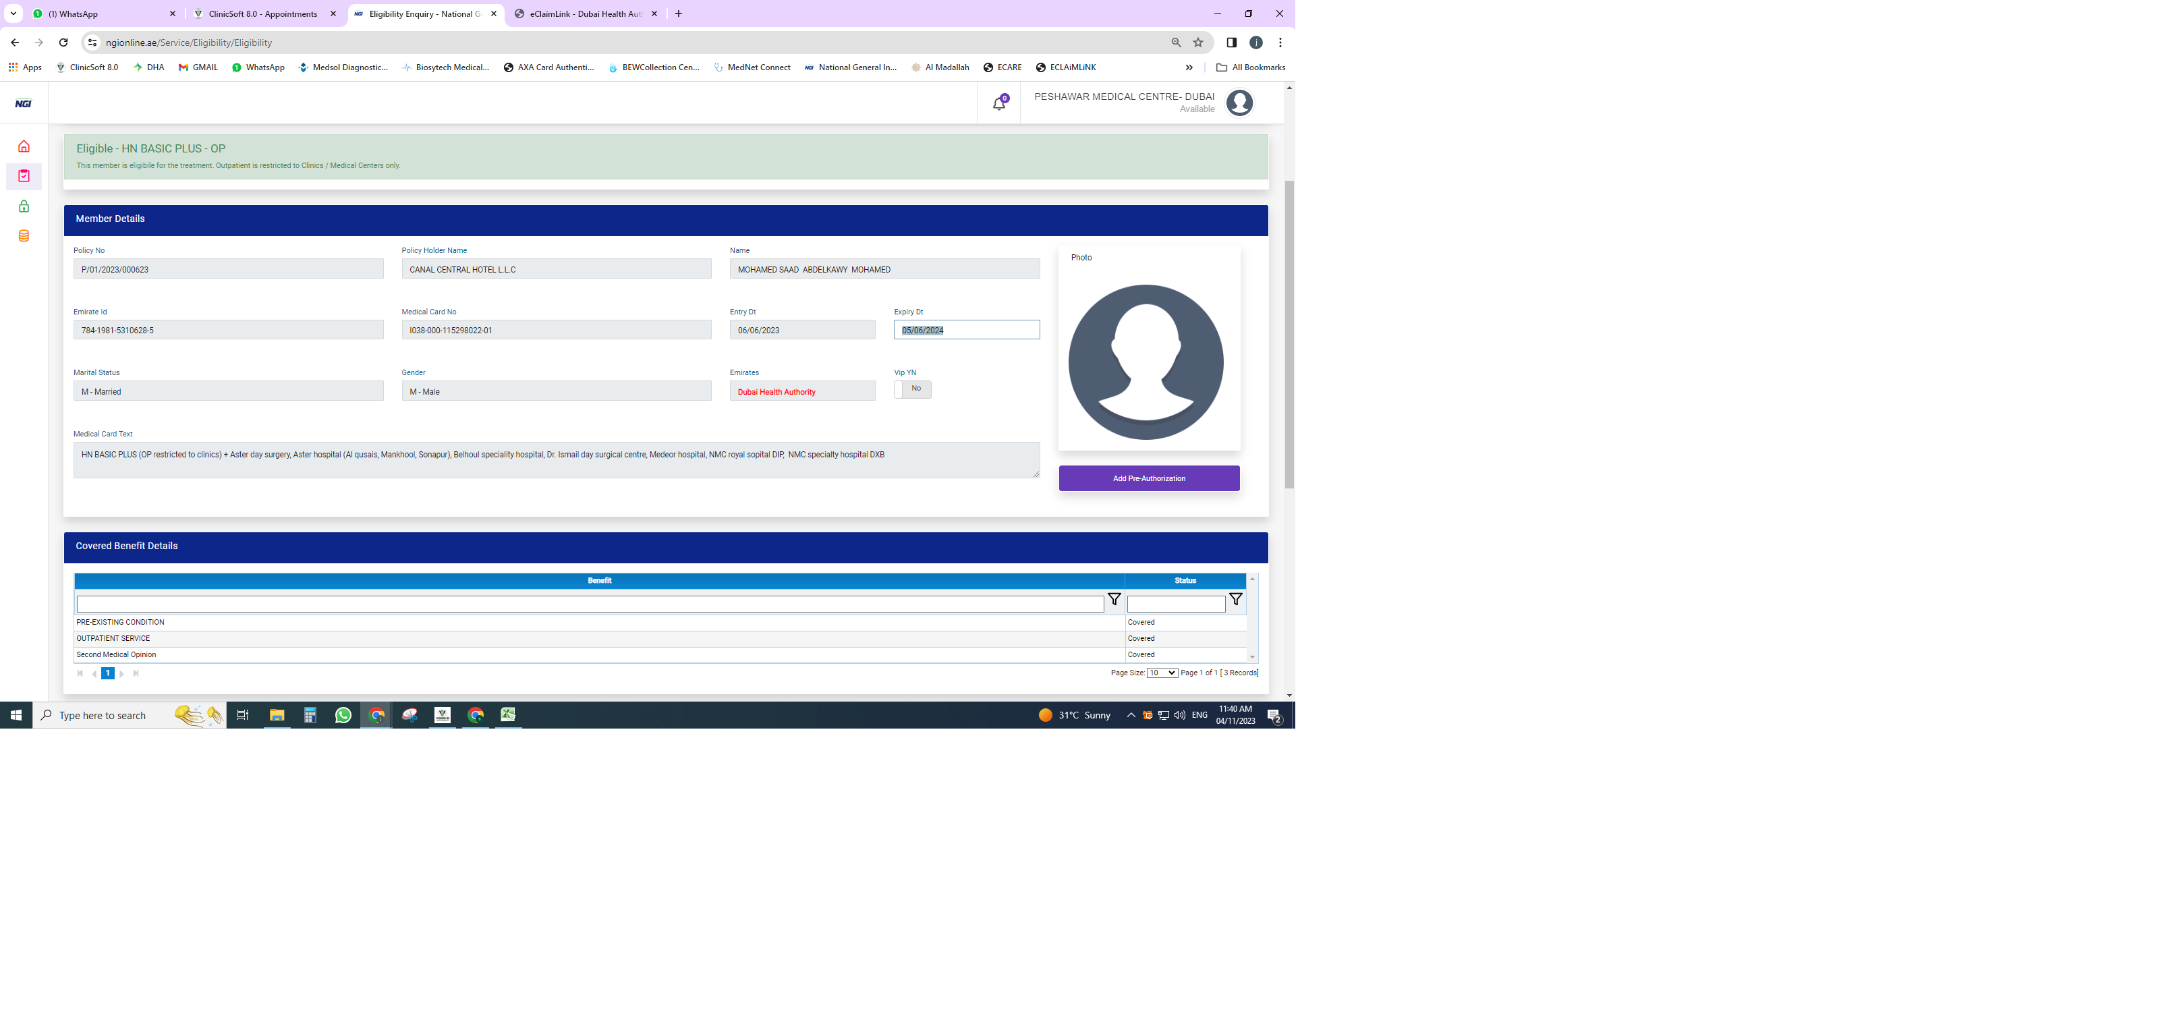Open the notification bell icon
Image resolution: width=2175 pixels, height=1020 pixels.
click(x=999, y=103)
